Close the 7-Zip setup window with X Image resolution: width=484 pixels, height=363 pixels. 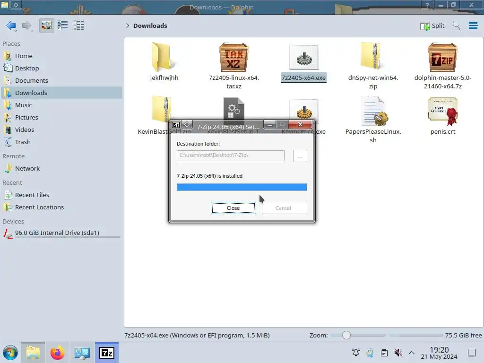click(x=300, y=124)
